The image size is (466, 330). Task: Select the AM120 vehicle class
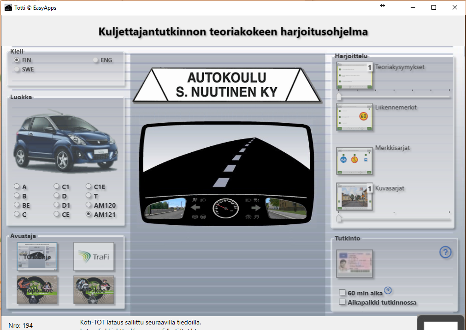click(88, 204)
